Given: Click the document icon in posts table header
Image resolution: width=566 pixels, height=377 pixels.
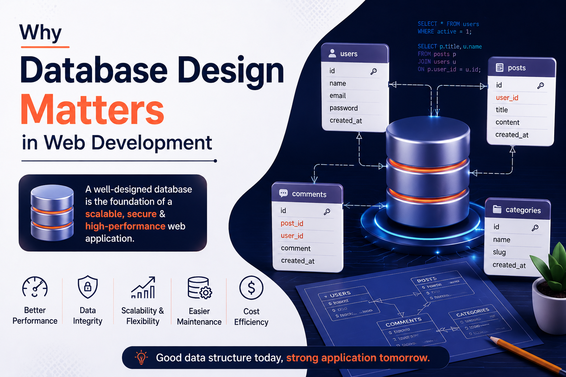Looking at the screenshot, I should tap(499, 67).
